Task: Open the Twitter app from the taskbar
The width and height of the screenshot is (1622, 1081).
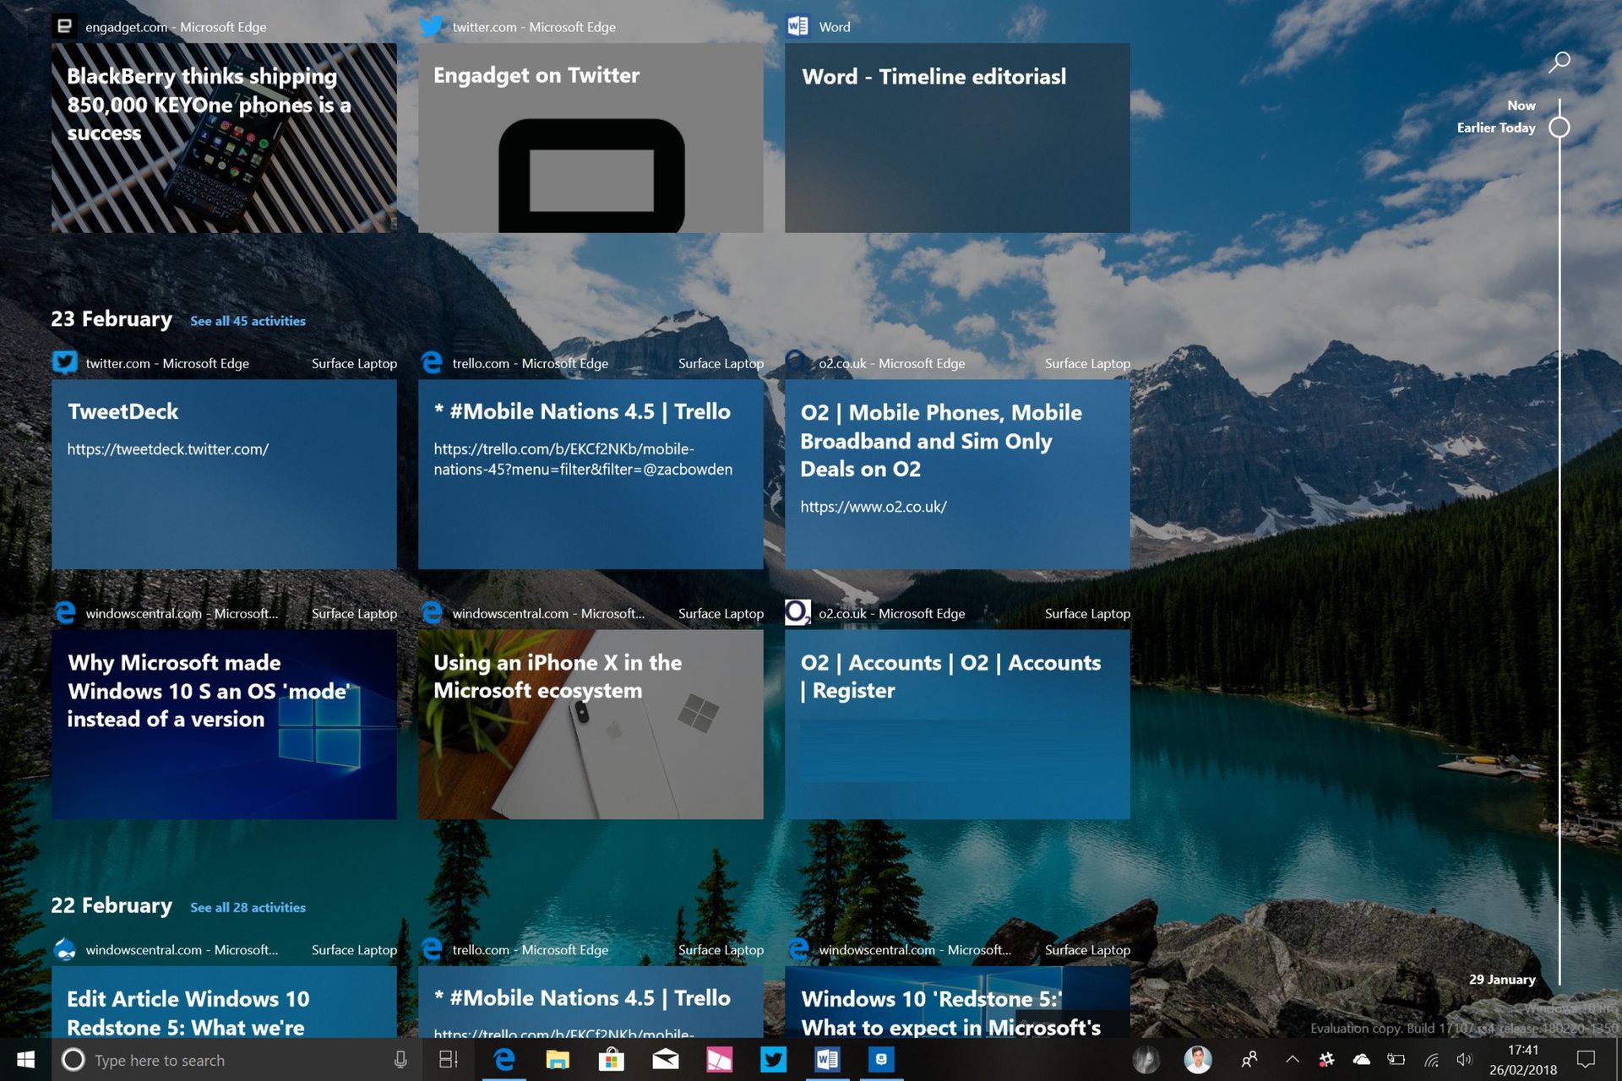Action: pos(774,1060)
